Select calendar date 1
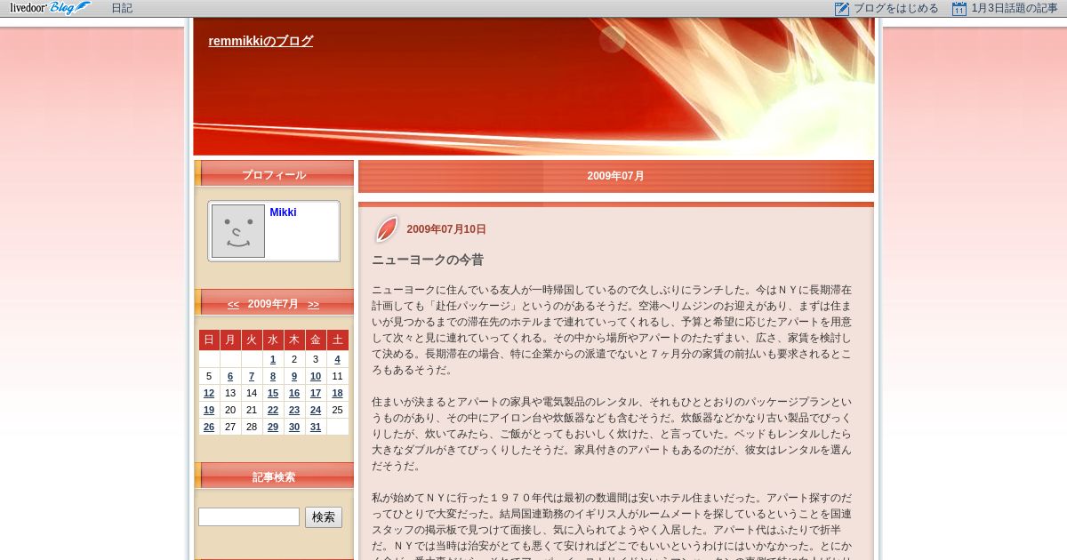 tap(273, 359)
